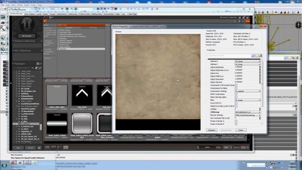
Task: Toggle Global Force Mip Levels checkbox
Action: coord(236,106)
